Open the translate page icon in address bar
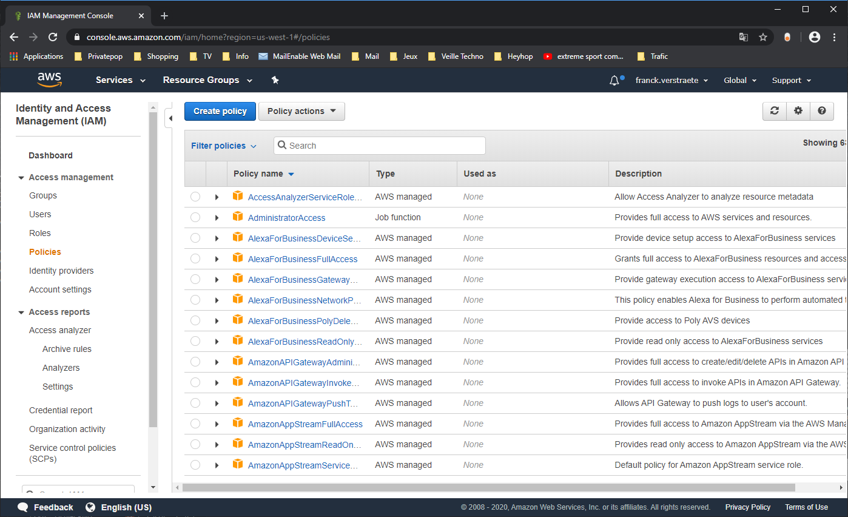This screenshot has width=848, height=517. pos(744,37)
